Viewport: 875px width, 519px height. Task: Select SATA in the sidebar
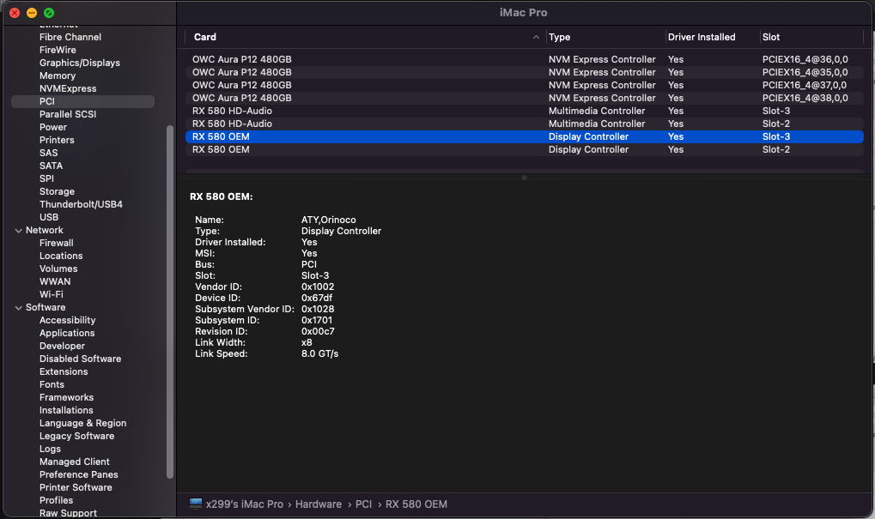tap(51, 166)
